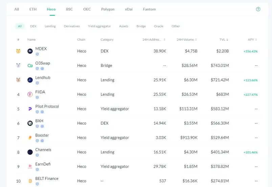Image resolution: width=272 pixels, height=187 pixels.
Task: Filter by Yield aggregator category
Action: (99, 26)
